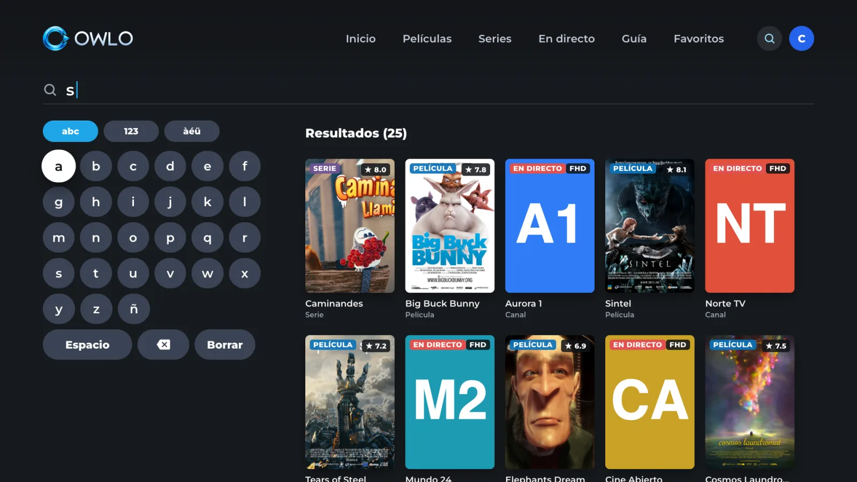Image resolution: width=857 pixels, height=482 pixels.
Task: Hit the backspace delete key icon
Action: (163, 344)
